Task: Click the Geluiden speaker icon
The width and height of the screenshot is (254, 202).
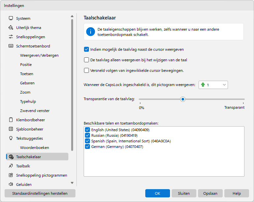Action: (11, 184)
